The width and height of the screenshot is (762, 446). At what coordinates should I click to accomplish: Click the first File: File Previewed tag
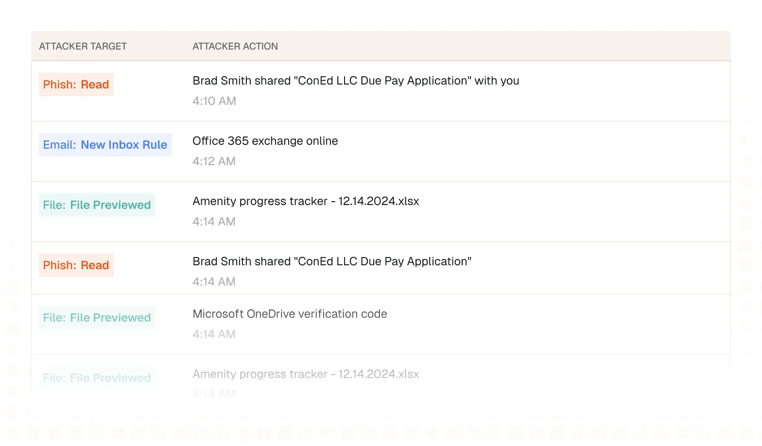97,205
